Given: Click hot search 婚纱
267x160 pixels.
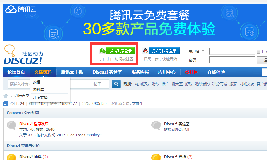Looking at the screenshot, I should pyautogui.click(x=155, y=84).
